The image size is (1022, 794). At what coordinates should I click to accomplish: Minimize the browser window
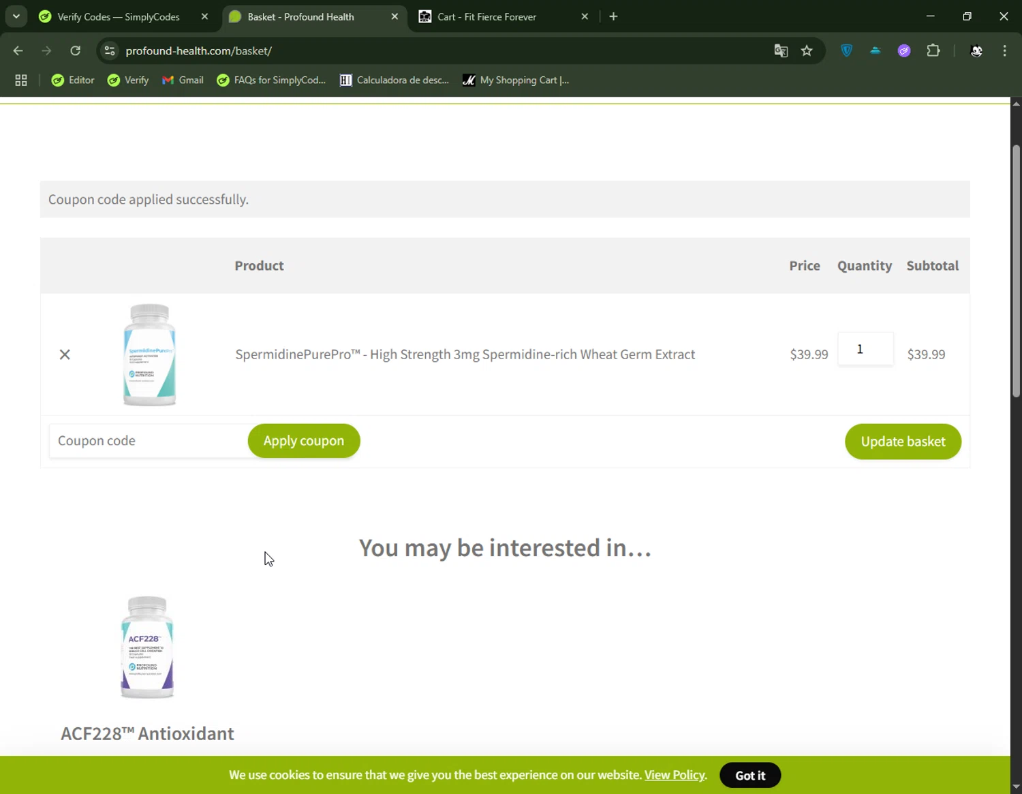[x=930, y=16]
